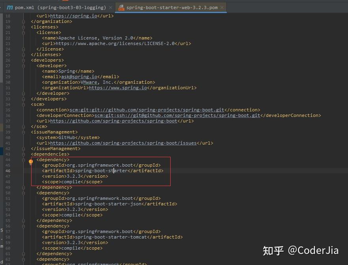Click 'compile' scope on line 60
The image size is (348, 265).
[71, 248]
